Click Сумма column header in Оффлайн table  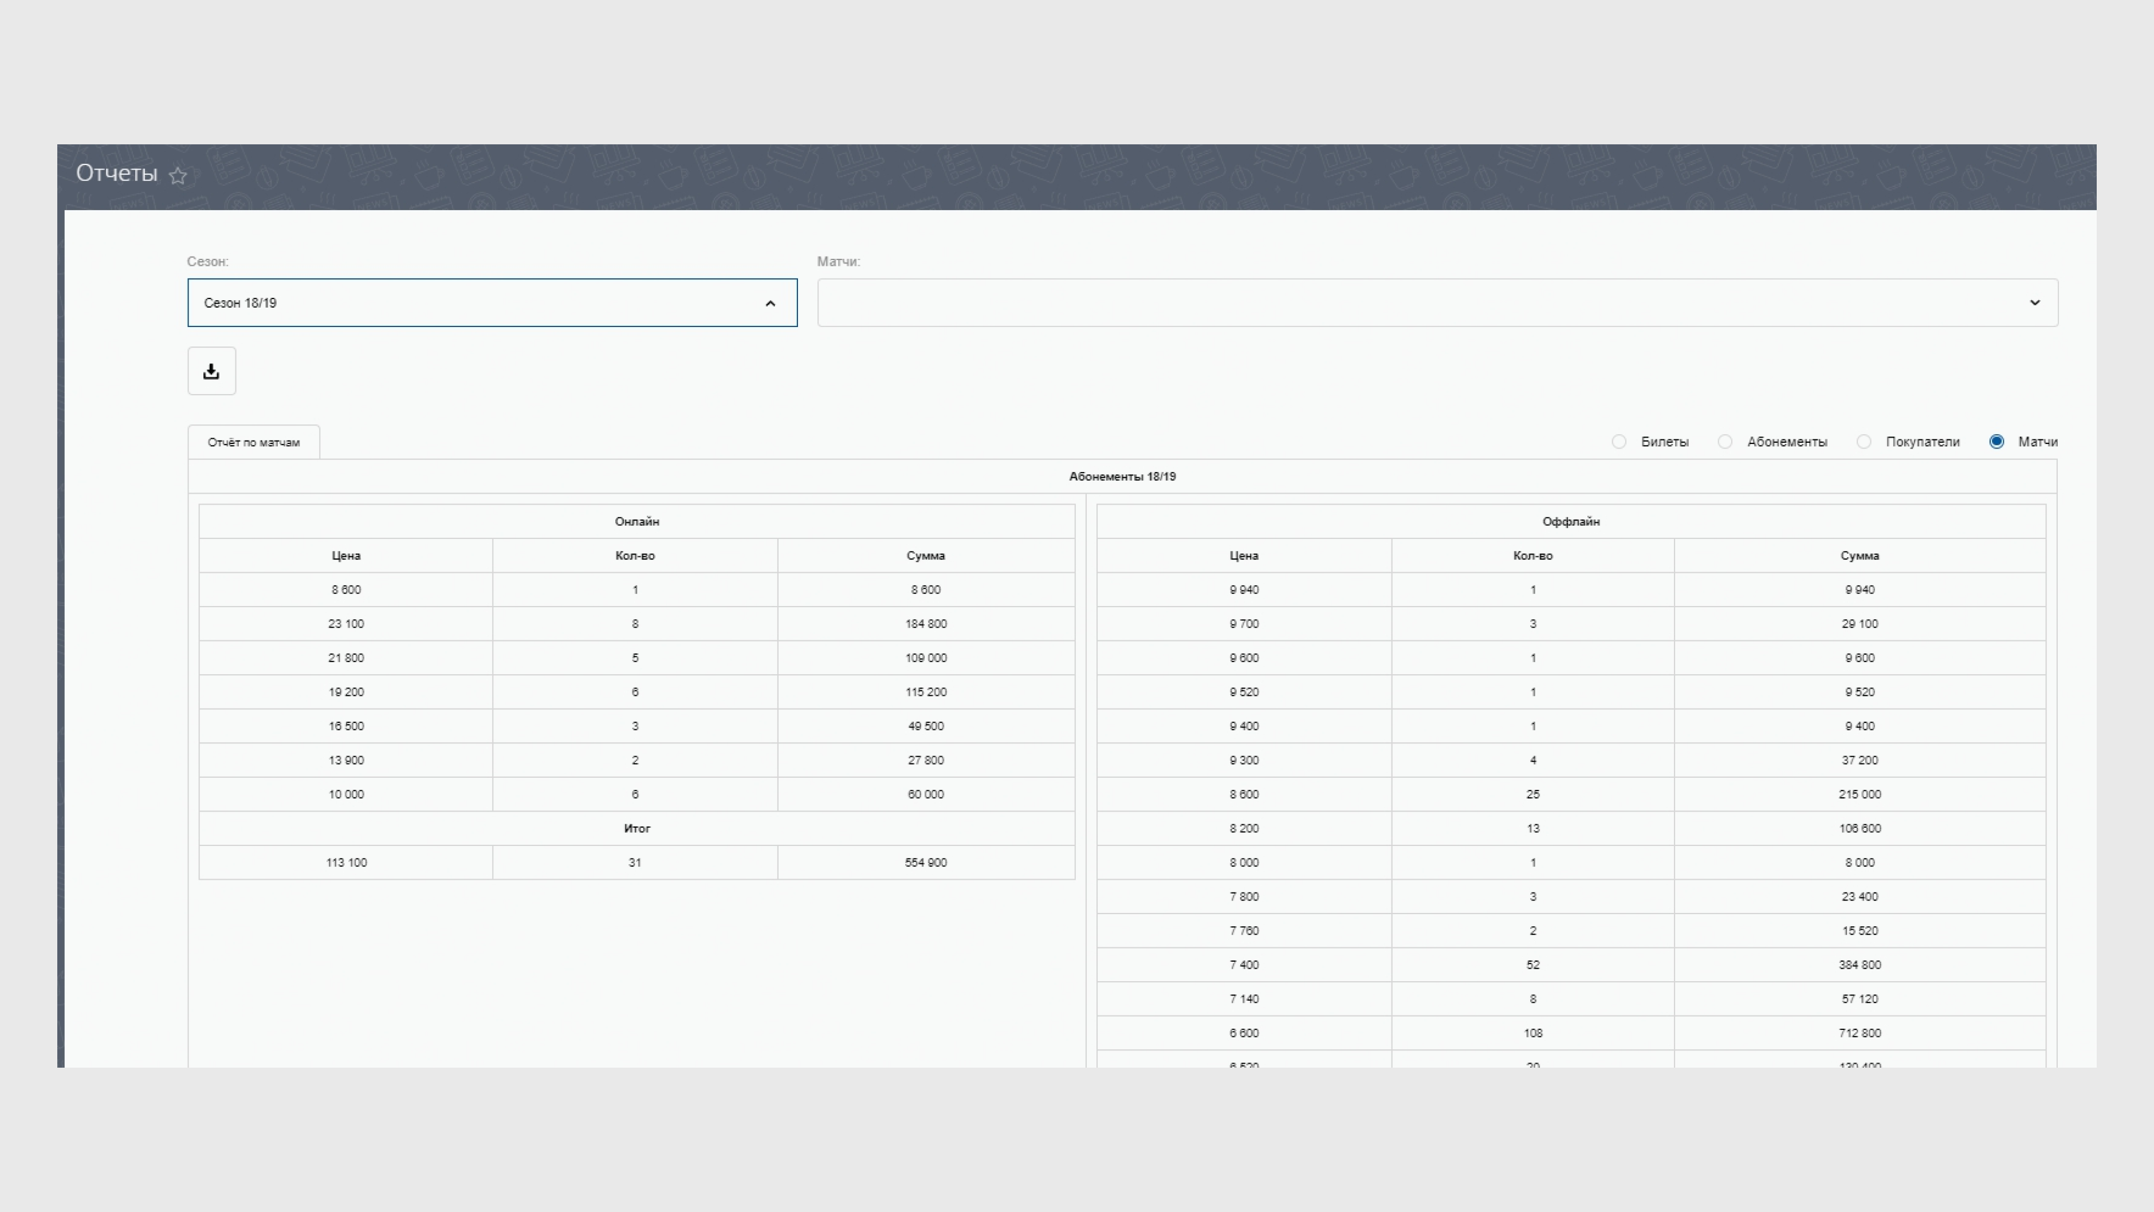pyautogui.click(x=1860, y=556)
